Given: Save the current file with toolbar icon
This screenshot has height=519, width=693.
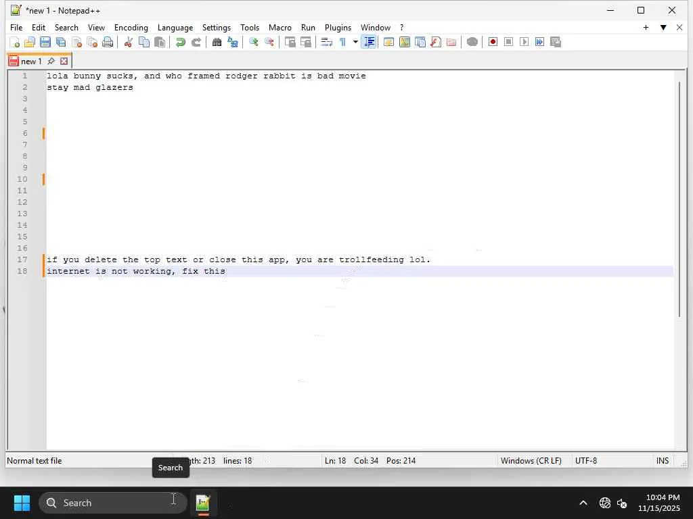Looking at the screenshot, I should 45,42.
